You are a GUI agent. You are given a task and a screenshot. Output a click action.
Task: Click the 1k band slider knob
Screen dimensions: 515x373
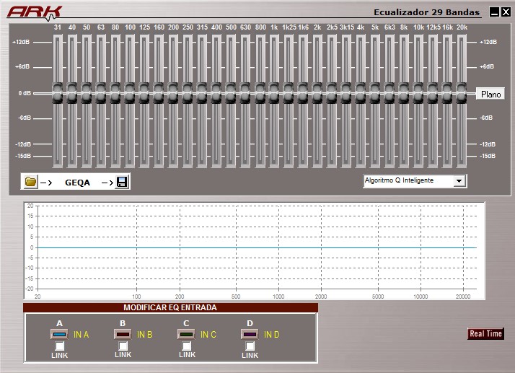(x=274, y=93)
